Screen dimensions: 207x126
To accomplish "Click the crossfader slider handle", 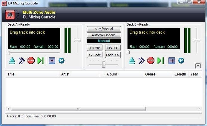I will click(104, 64).
